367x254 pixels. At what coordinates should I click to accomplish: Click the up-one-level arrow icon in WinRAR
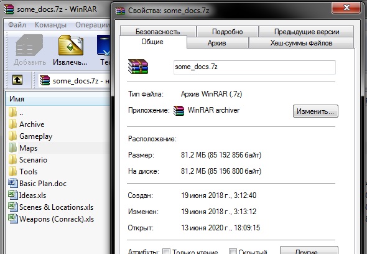pos(17,80)
